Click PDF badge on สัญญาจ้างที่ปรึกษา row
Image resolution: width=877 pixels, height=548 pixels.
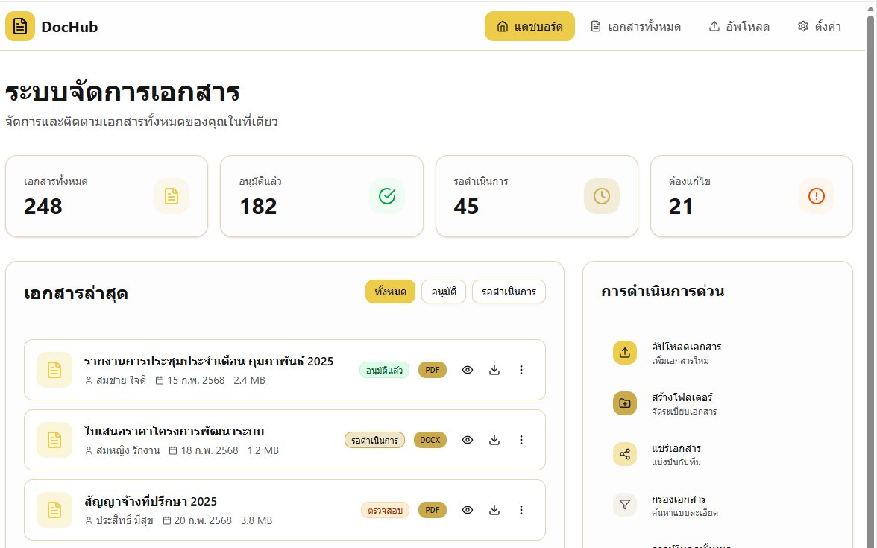tap(433, 510)
